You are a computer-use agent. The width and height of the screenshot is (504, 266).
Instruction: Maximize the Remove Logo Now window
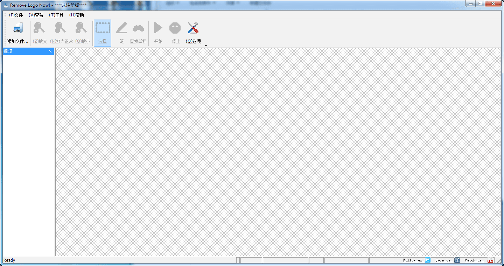click(480, 3)
